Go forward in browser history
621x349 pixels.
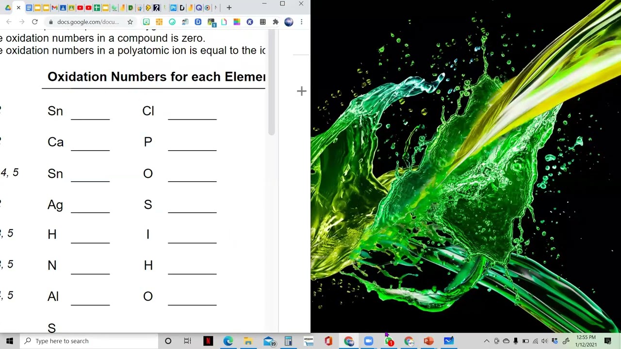22,22
